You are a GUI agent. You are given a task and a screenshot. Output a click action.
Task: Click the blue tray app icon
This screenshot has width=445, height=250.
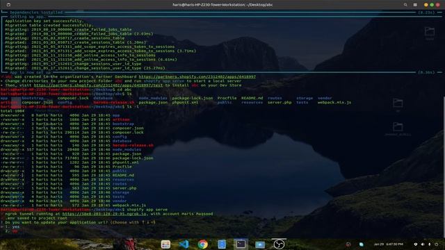pyautogui.click(x=362, y=244)
